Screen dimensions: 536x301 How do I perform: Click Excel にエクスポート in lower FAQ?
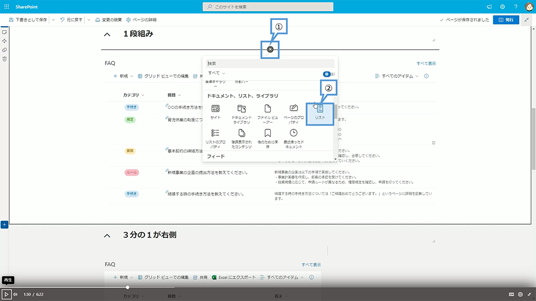point(234,277)
